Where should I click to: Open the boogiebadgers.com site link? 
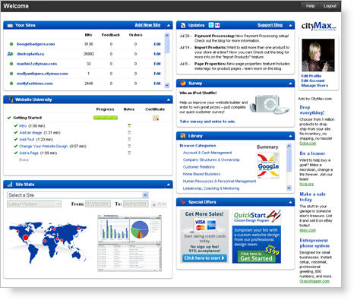pyautogui.click(x=36, y=44)
